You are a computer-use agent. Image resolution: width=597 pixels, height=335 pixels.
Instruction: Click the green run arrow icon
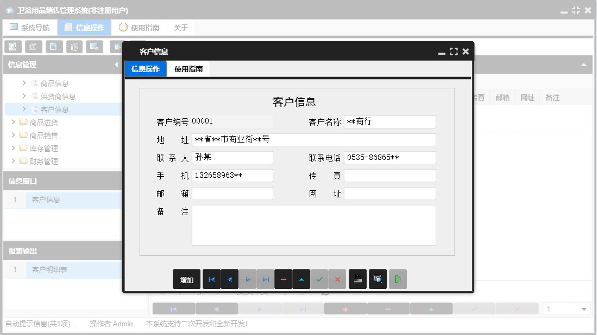pyautogui.click(x=397, y=279)
